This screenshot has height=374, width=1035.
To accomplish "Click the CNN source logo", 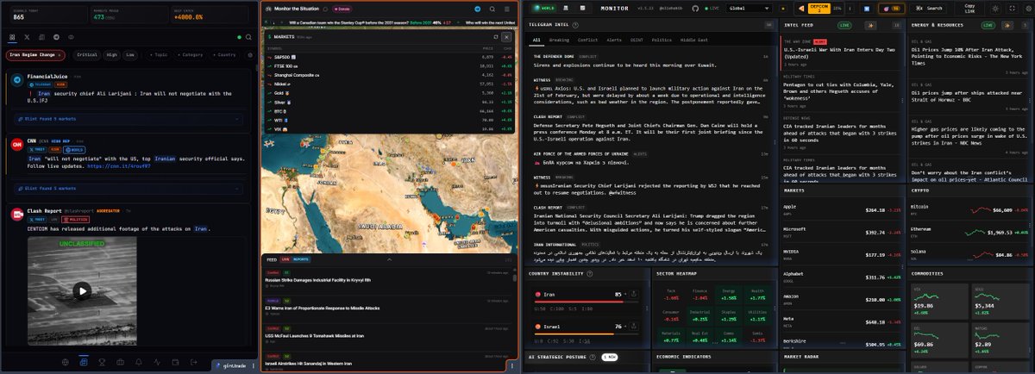I will point(16,144).
